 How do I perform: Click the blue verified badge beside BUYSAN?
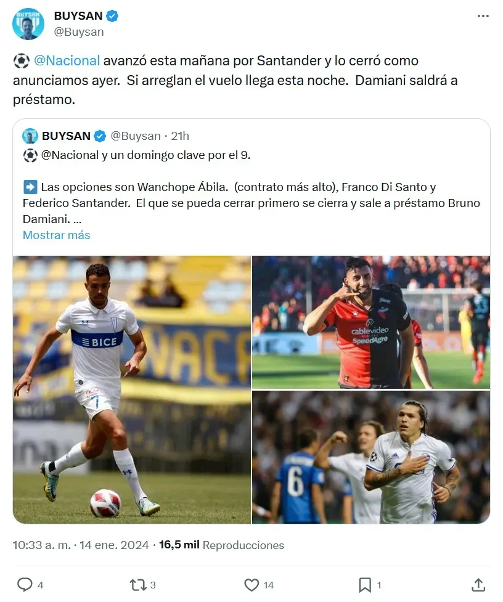tap(112, 16)
